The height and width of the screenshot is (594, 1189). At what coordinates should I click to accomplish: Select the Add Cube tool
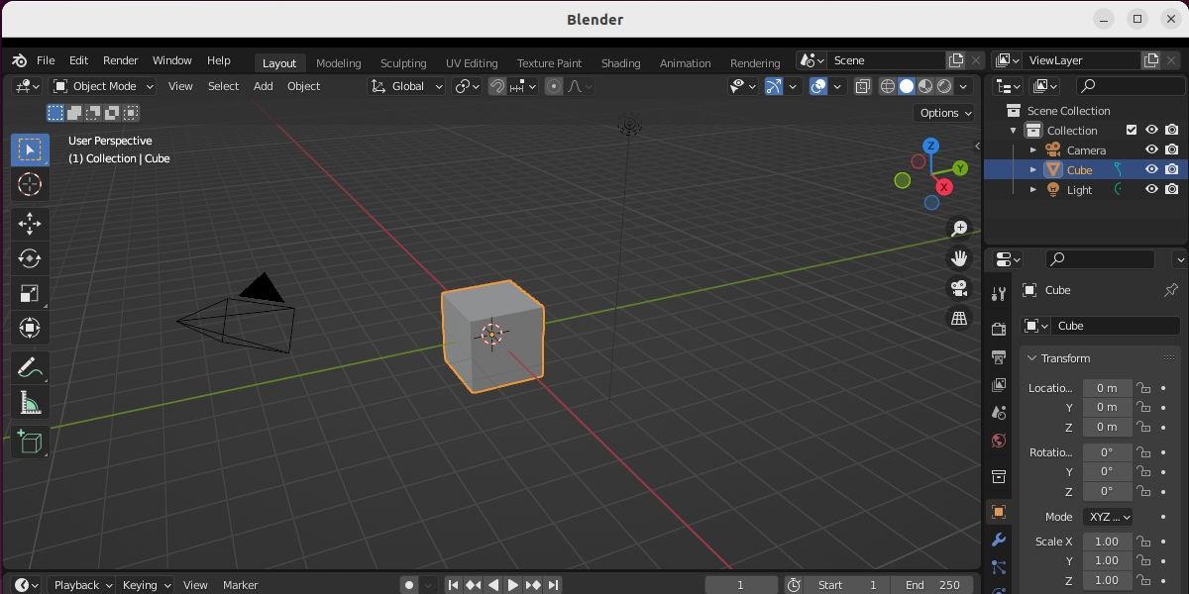coord(29,443)
